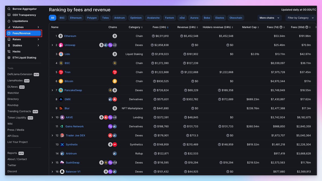Click the Raises sidebar icon
Screen dimensions: 322x181
pos(9,39)
